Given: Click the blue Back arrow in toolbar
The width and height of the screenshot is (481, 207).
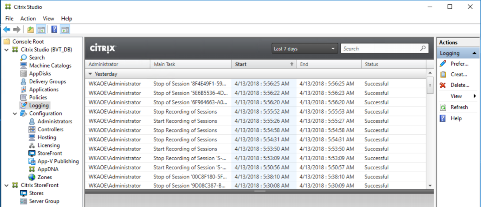Looking at the screenshot, I should coord(7,30).
